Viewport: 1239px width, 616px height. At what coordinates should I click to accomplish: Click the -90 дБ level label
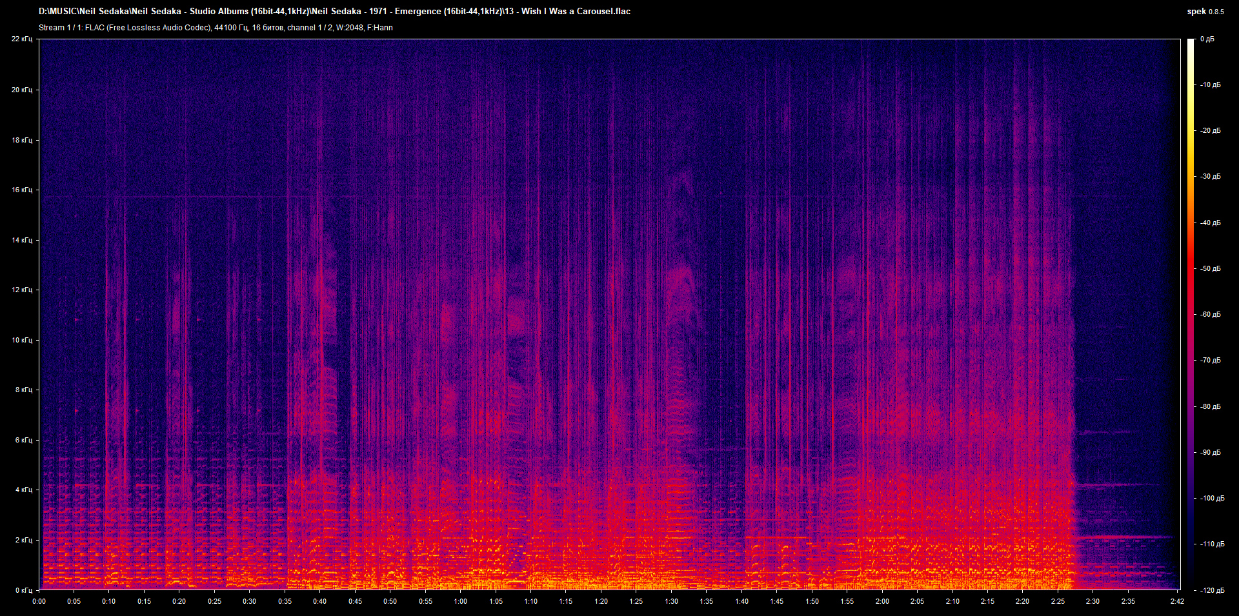1210,453
